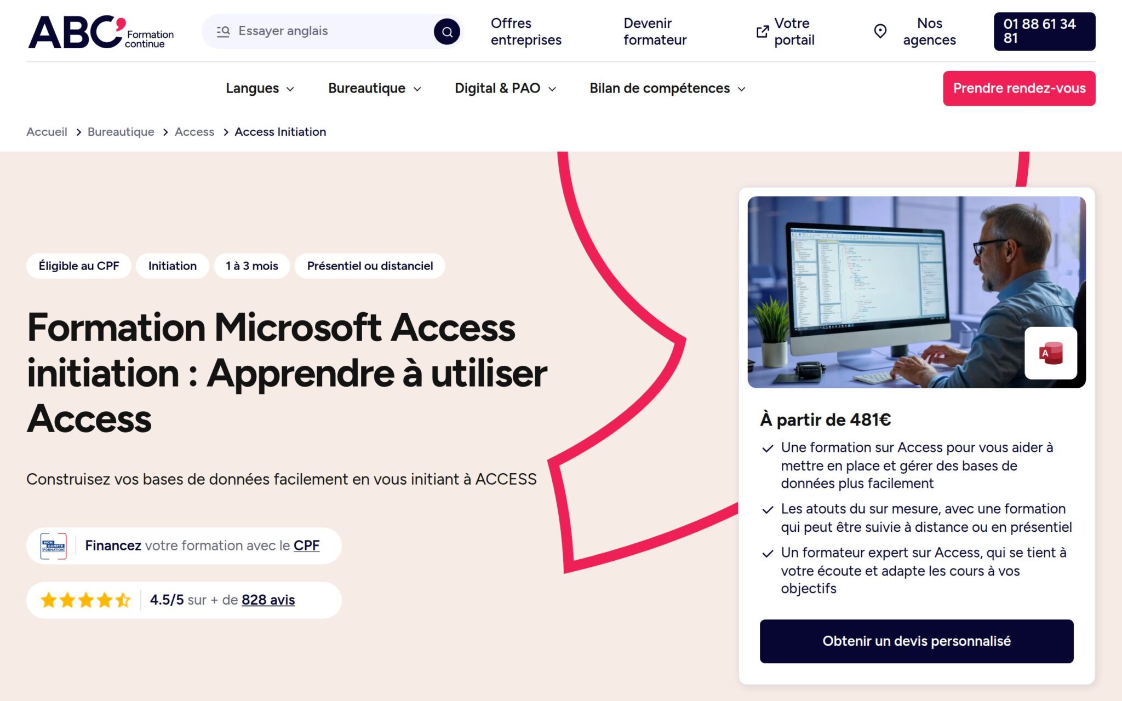Open Bureautique breadcrumb link

tap(121, 132)
